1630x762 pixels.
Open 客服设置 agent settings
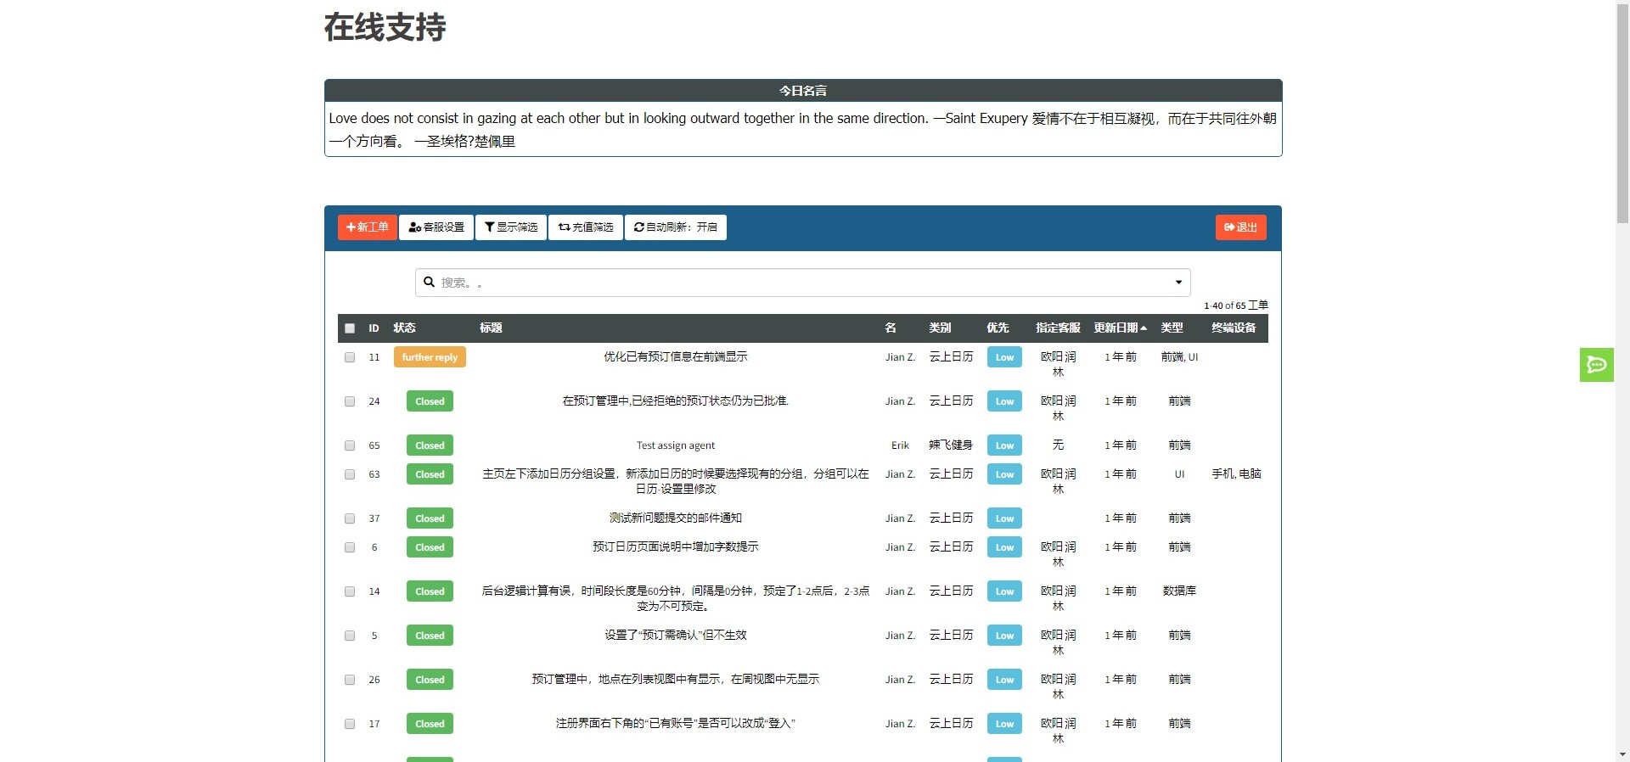coord(436,227)
